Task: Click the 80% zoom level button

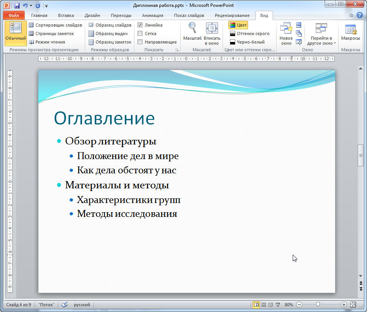Action: (x=288, y=305)
